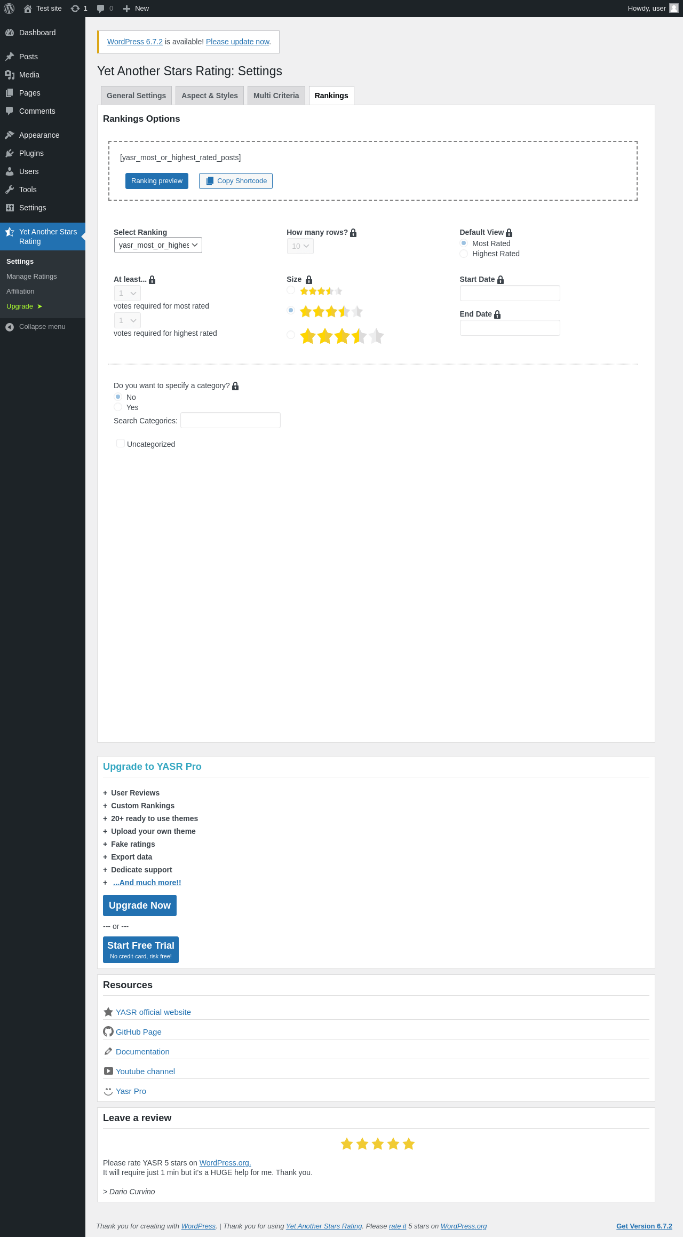
Task: Click lock icon beside Start Date
Action: [x=501, y=280]
